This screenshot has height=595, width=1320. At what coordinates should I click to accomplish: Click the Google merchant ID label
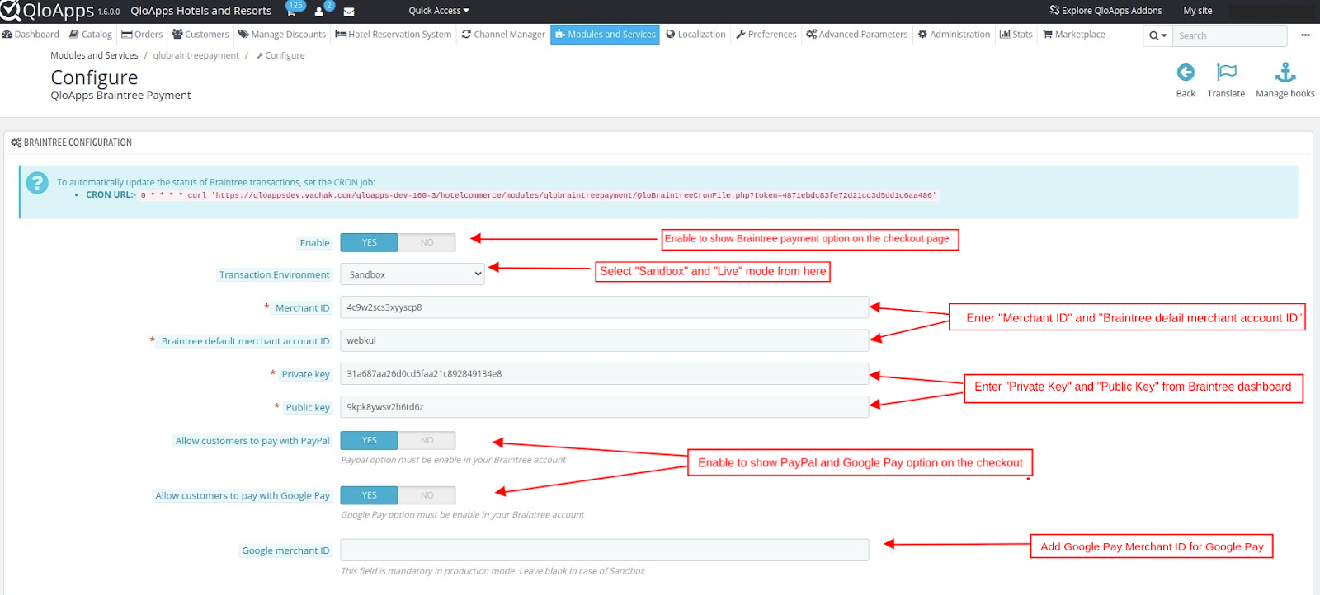285,550
